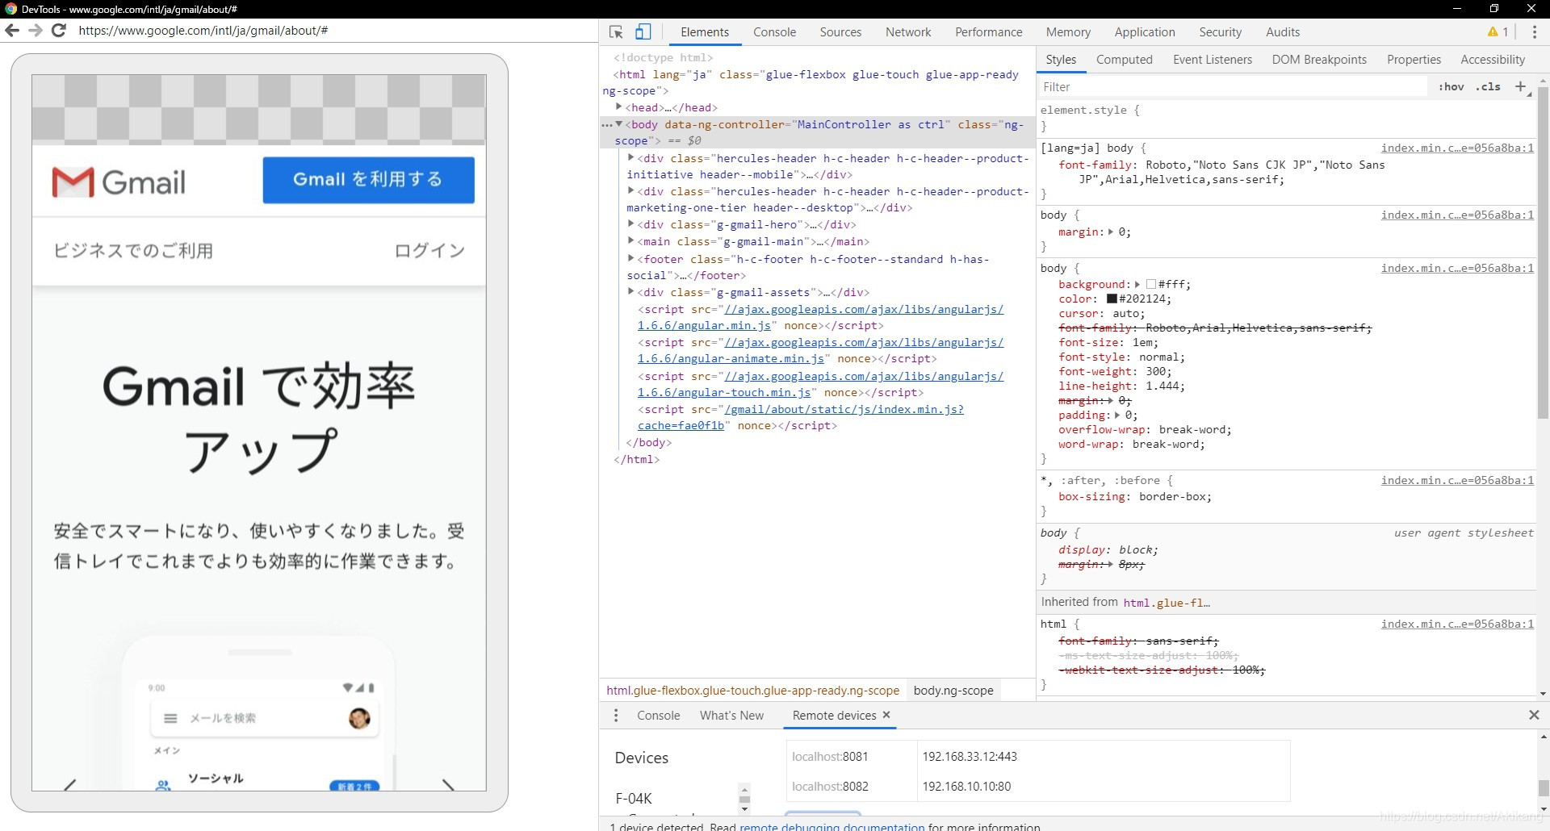Open the What's New drawer tab

(x=731, y=716)
